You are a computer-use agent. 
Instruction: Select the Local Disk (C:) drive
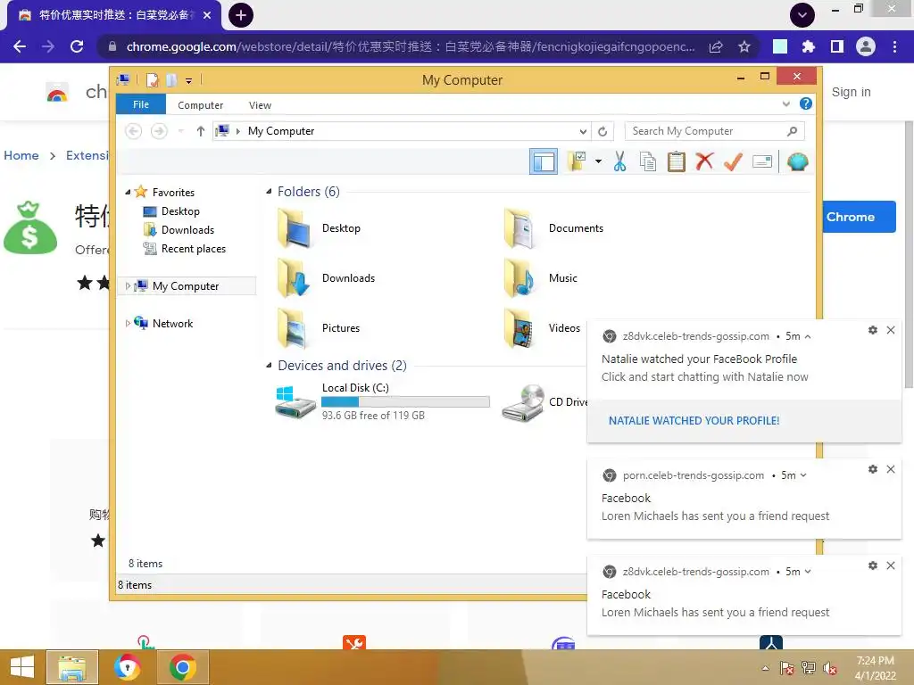pyautogui.click(x=382, y=401)
